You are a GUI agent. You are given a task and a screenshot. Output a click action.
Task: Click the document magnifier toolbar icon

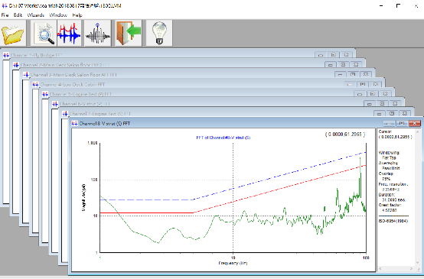coord(44,33)
